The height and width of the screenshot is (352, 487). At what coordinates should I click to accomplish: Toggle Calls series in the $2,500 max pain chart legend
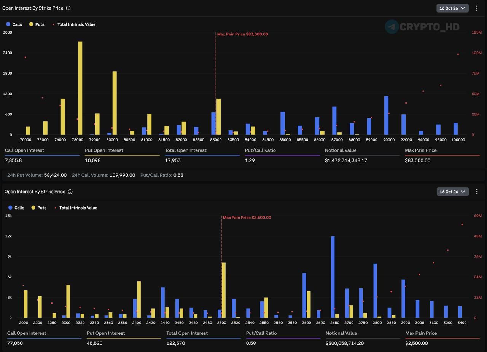(16, 208)
